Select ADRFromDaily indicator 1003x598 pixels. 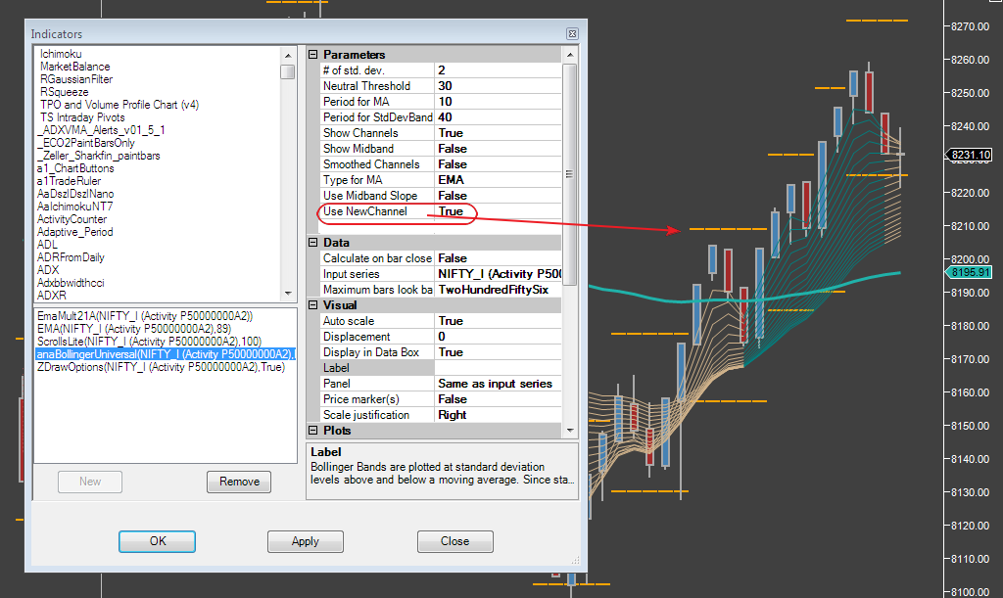pos(71,257)
